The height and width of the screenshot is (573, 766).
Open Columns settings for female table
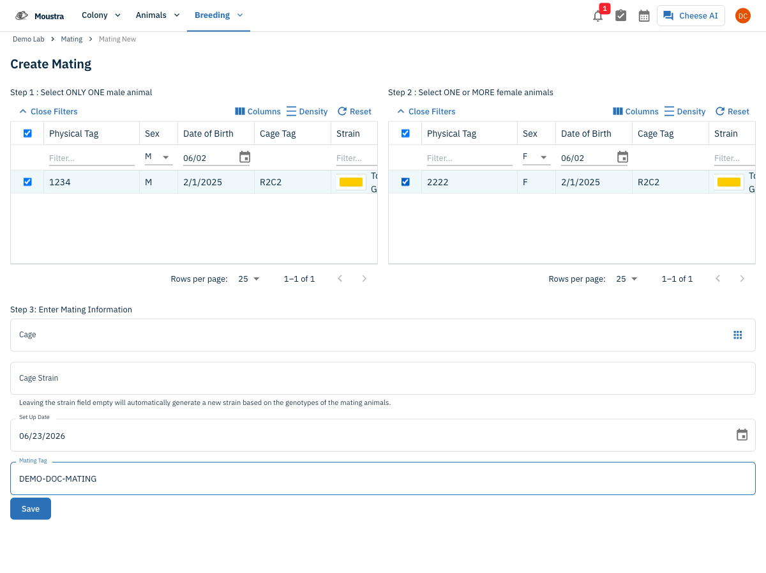tap(636, 112)
